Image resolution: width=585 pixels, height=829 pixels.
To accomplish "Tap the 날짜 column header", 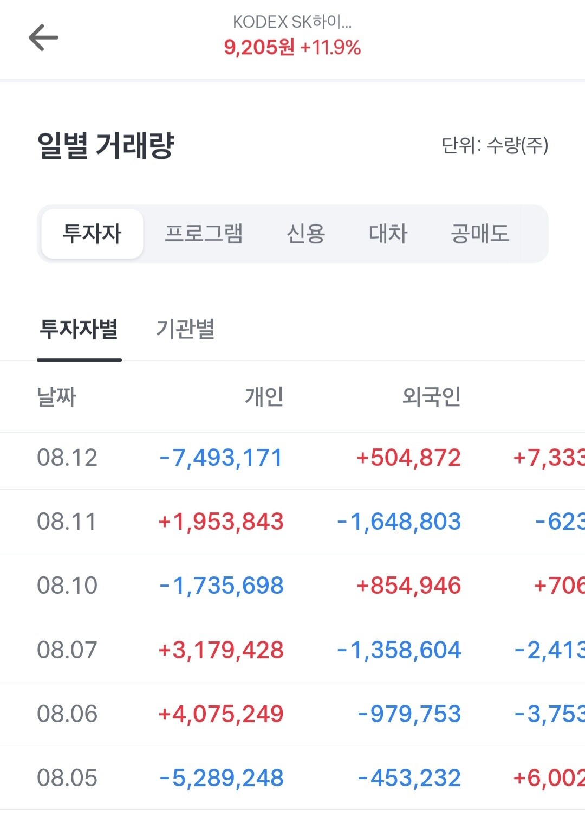I will [56, 396].
